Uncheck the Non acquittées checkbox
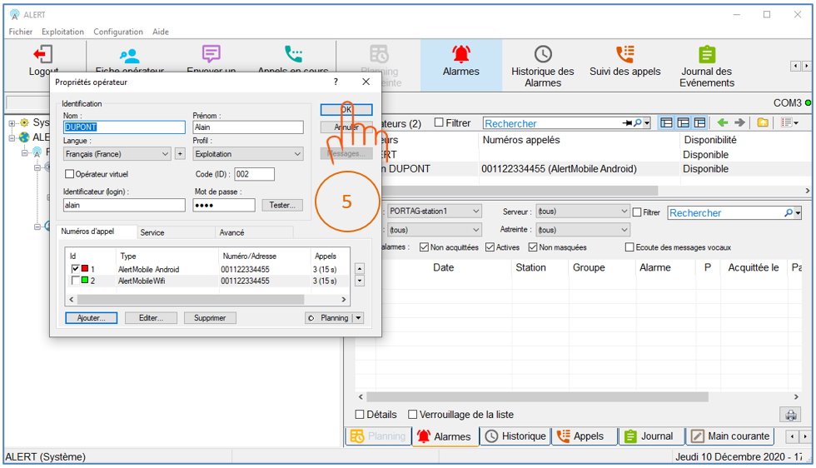 (x=425, y=247)
